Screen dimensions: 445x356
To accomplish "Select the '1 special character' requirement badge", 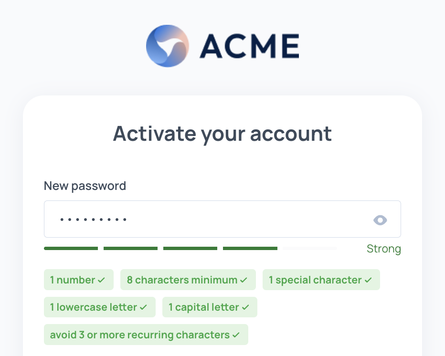I will click(321, 280).
